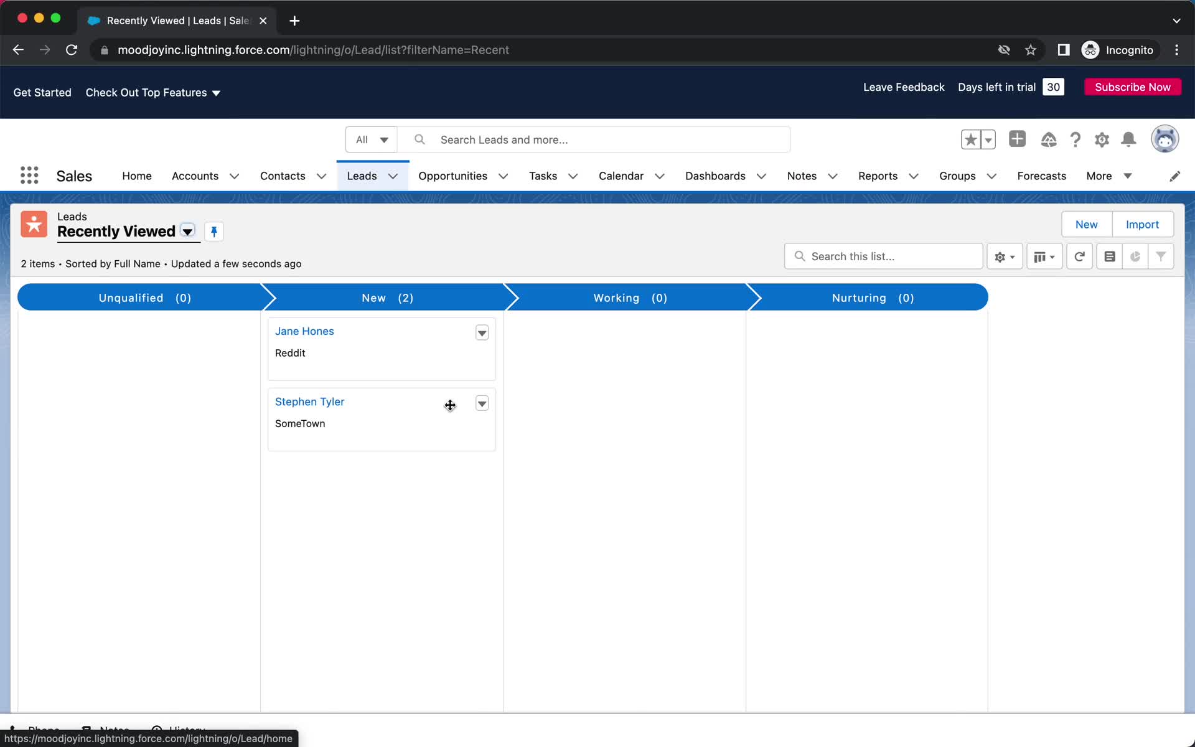Expand the Contacts tab chevron

pos(322,176)
